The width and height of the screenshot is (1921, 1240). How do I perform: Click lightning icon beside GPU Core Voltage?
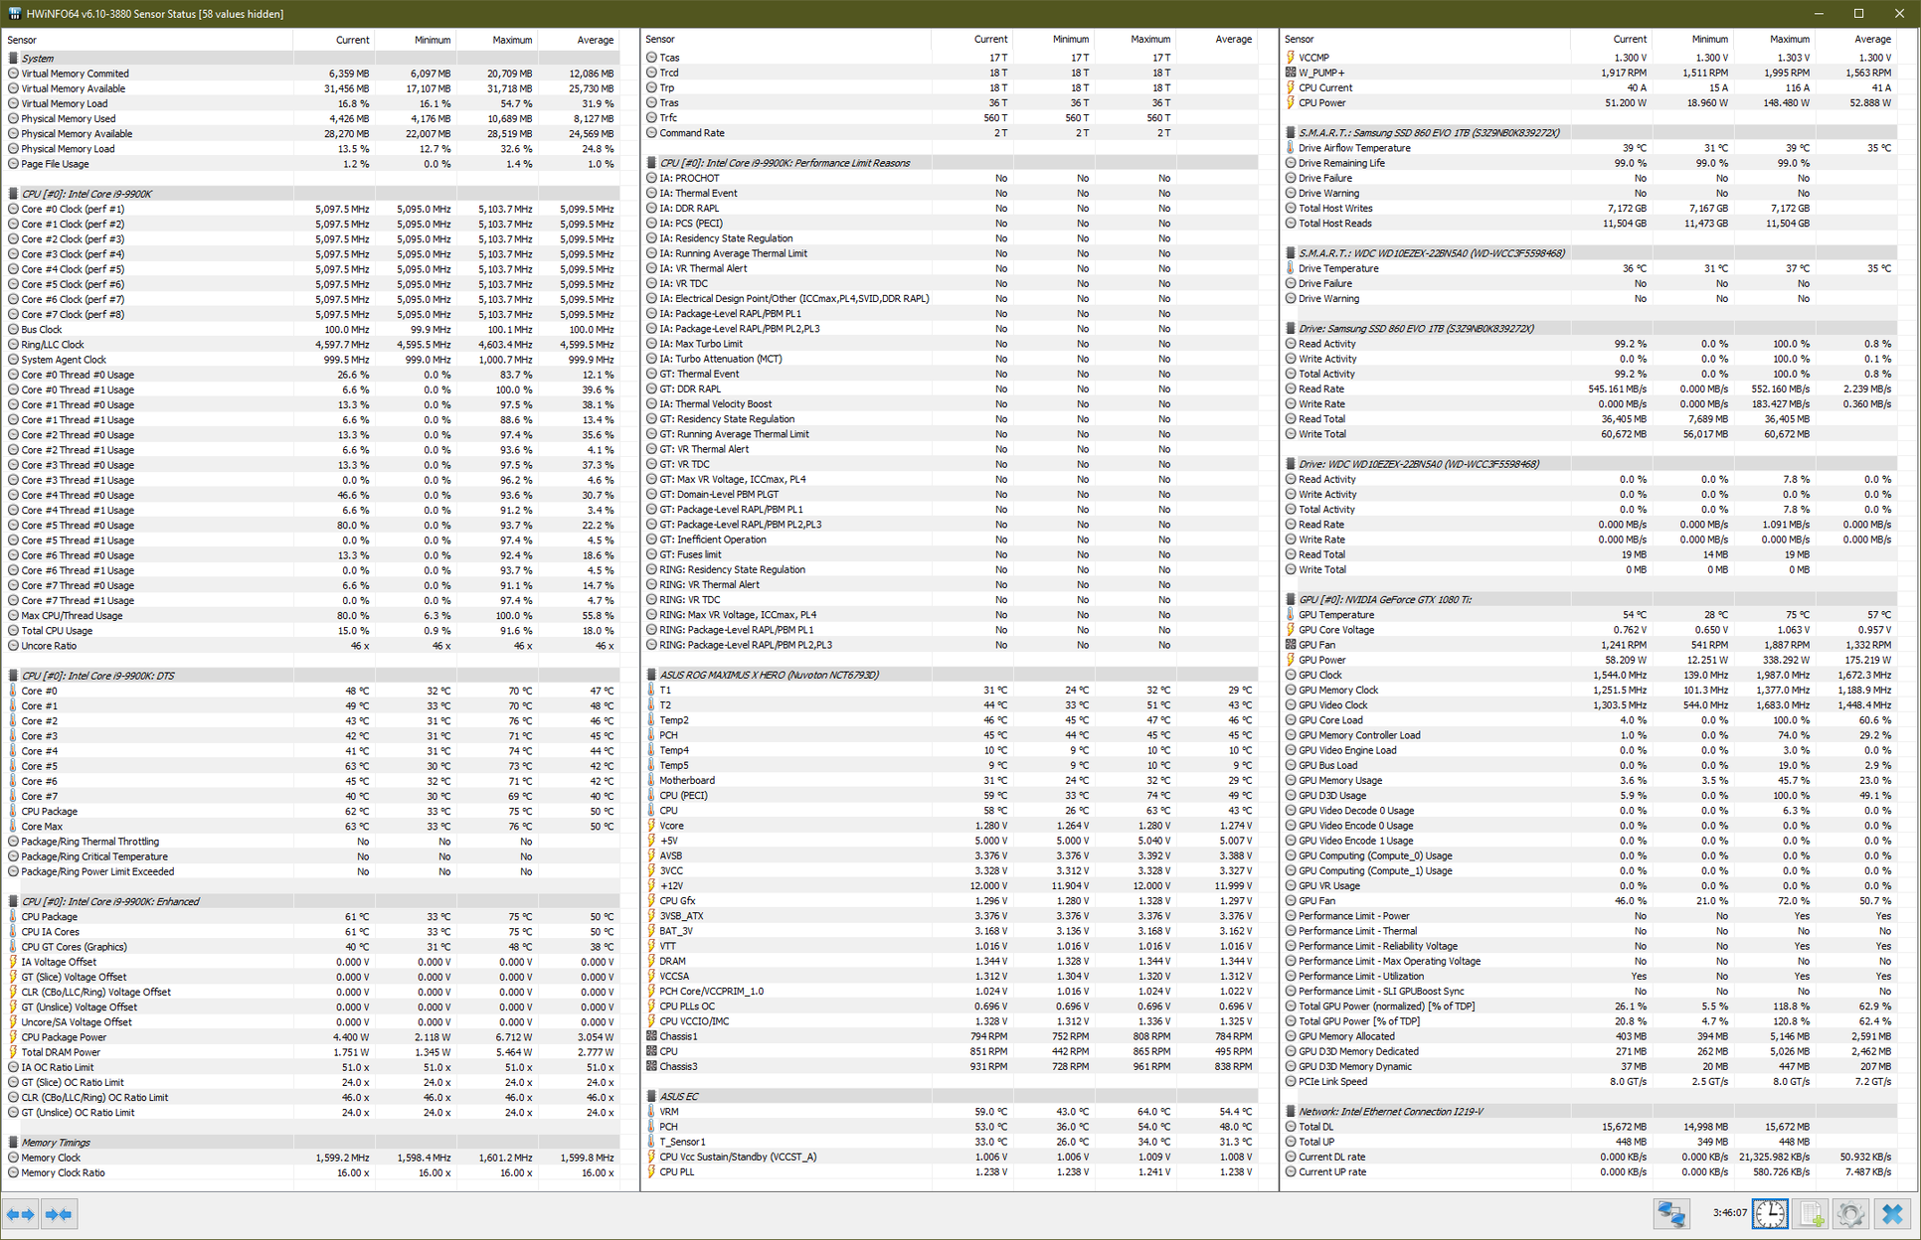click(1291, 630)
